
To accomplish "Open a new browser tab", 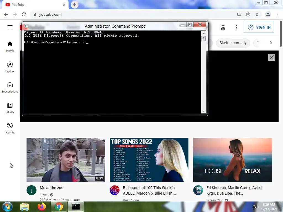I will click(75, 5).
